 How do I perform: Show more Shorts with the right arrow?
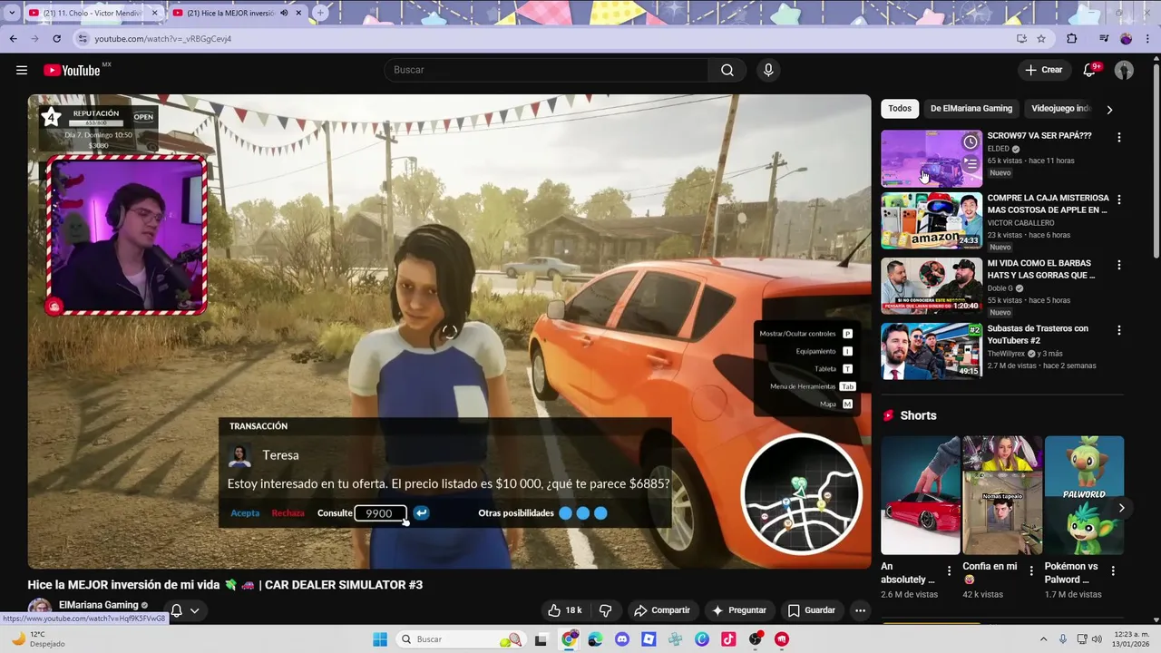point(1121,508)
